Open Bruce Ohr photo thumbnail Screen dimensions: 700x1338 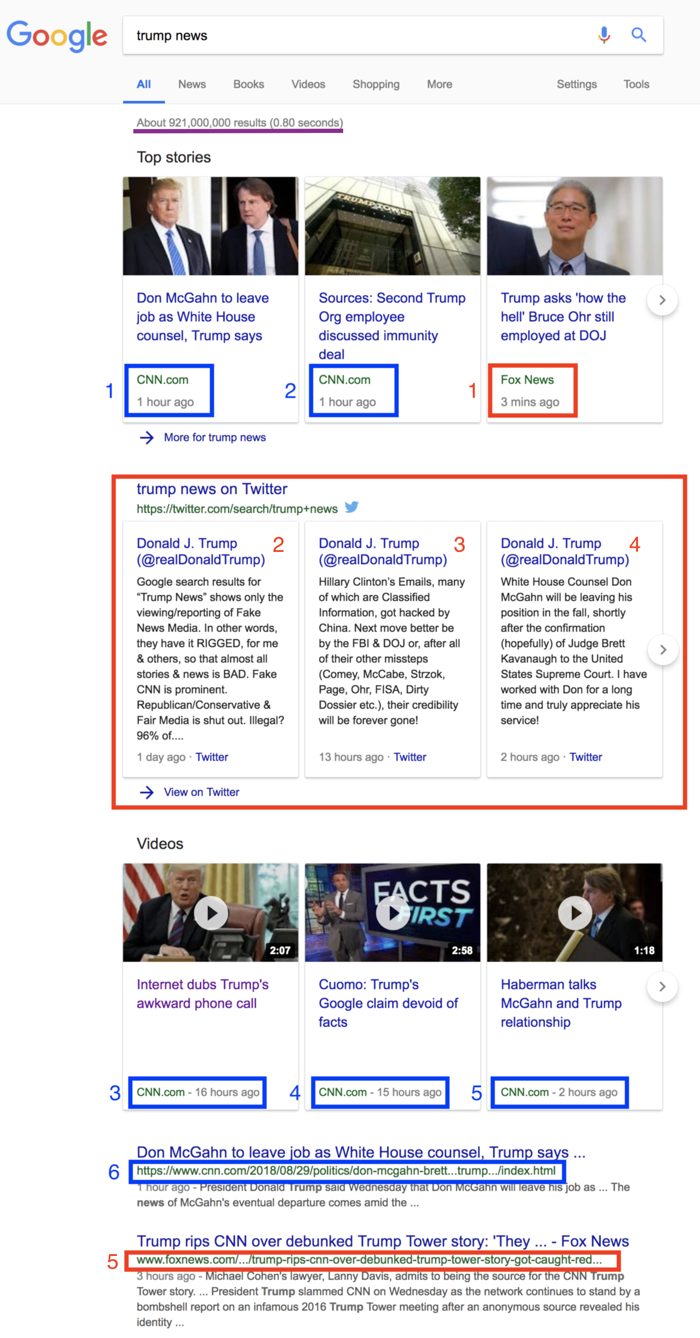point(575,226)
